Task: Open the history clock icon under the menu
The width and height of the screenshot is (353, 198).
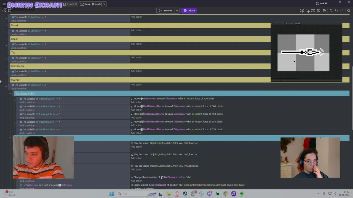Action: tap(4, 10)
